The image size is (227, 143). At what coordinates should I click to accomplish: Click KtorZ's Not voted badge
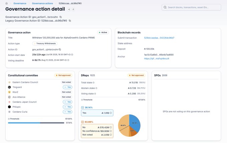pyautogui.click(x=66, y=92)
